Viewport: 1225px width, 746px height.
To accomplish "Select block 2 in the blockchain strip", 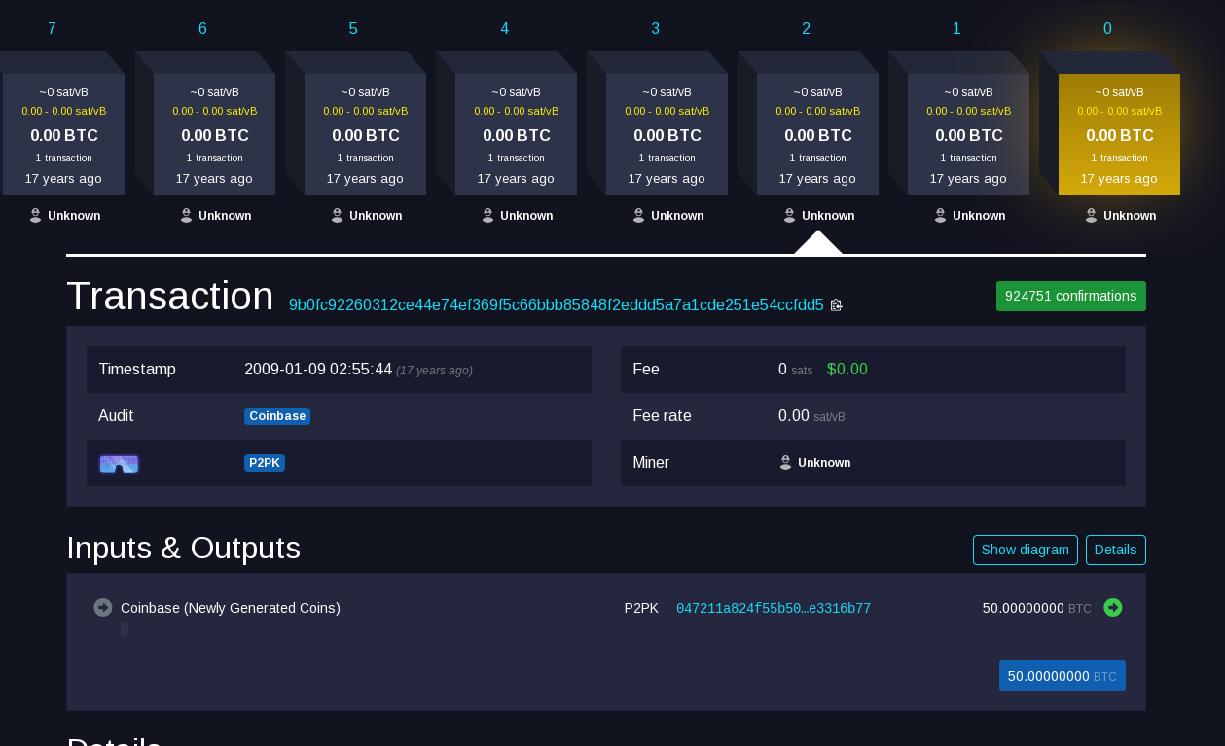I will (x=817, y=134).
